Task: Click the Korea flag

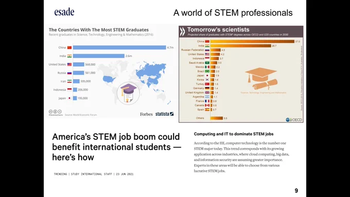Action: (207, 80)
